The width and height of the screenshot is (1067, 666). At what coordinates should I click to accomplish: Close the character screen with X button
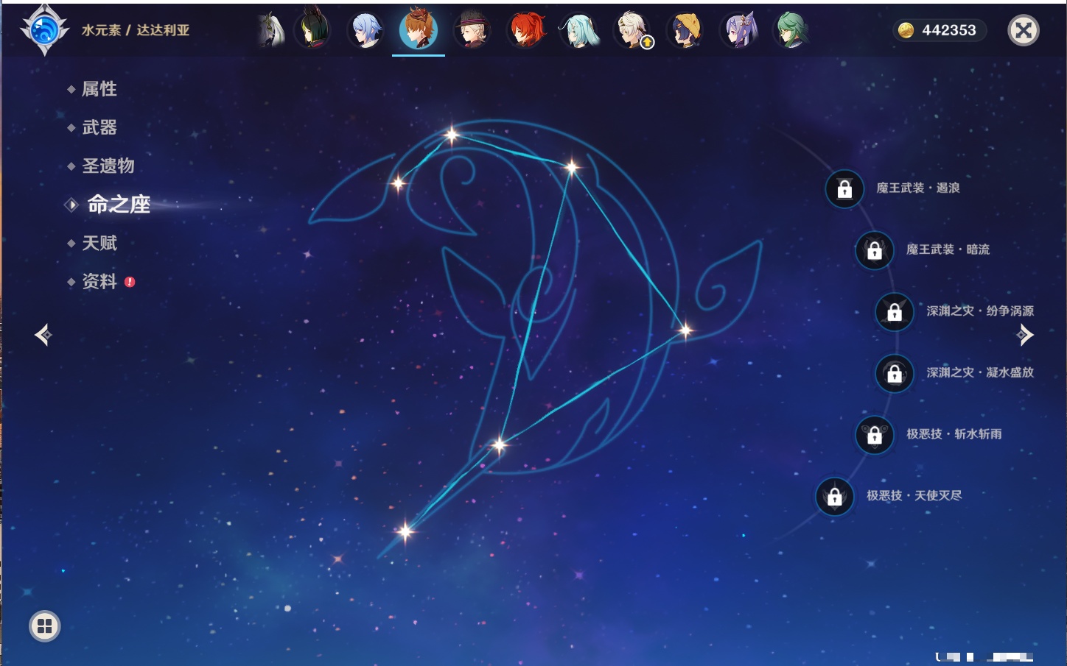pyautogui.click(x=1024, y=30)
